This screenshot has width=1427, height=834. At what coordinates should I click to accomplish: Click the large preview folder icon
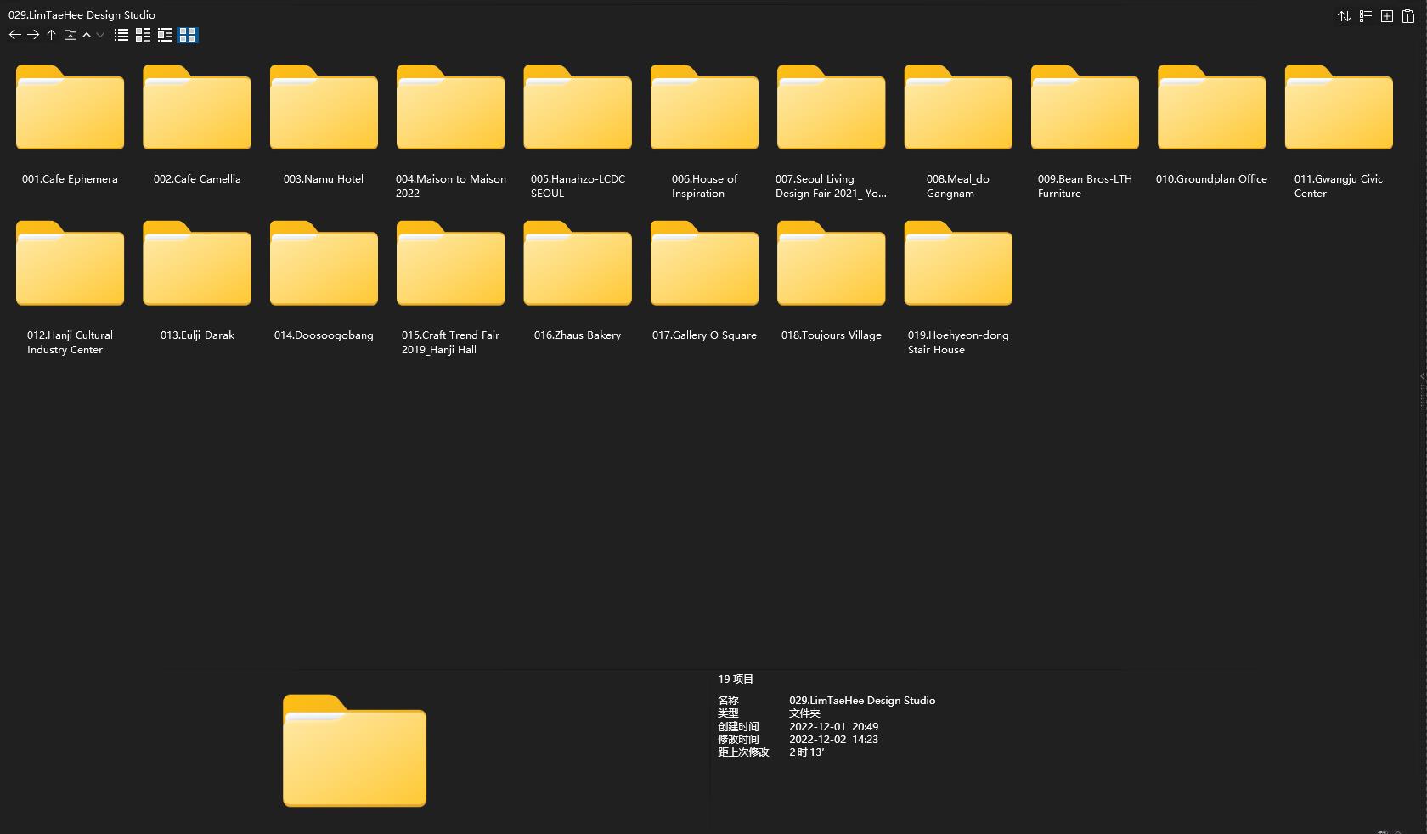(354, 751)
